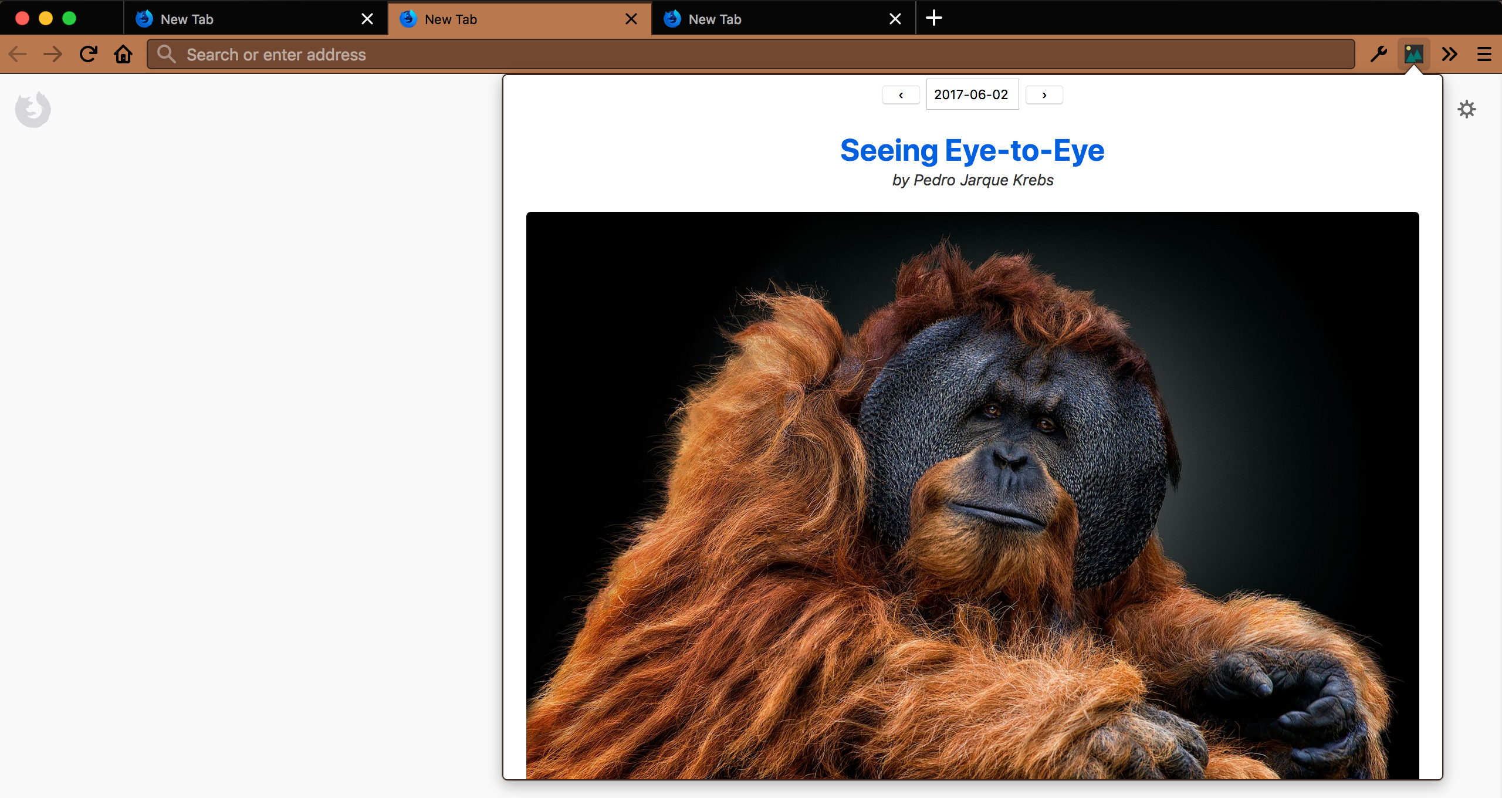Open the wrench developer tools icon

tap(1378, 55)
